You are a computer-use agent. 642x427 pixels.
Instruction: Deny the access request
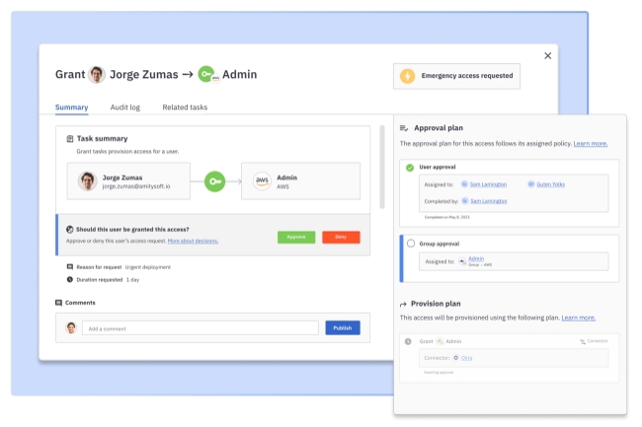pyautogui.click(x=341, y=237)
